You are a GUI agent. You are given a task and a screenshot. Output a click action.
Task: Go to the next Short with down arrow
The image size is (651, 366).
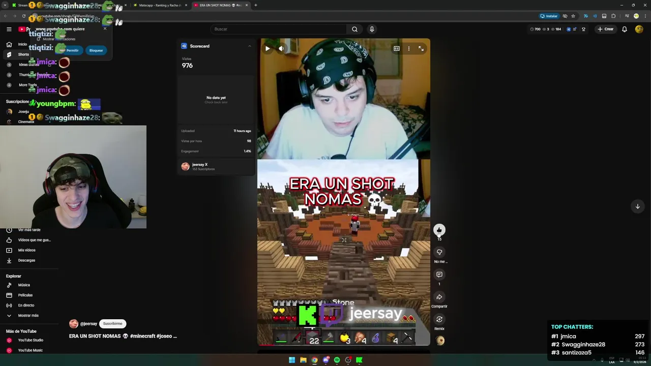(x=637, y=206)
